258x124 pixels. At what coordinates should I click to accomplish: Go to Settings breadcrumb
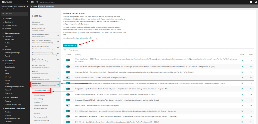[34, 6]
